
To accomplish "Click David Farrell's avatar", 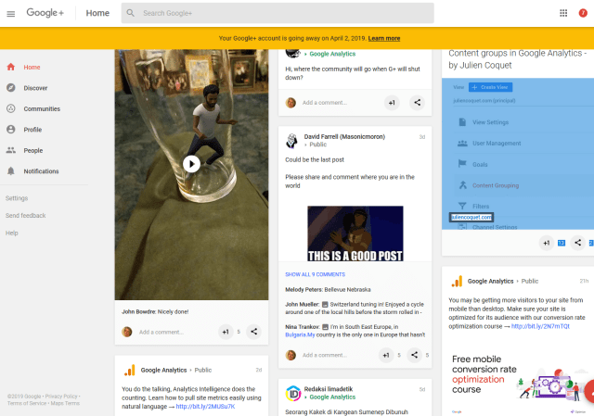I will click(291, 141).
